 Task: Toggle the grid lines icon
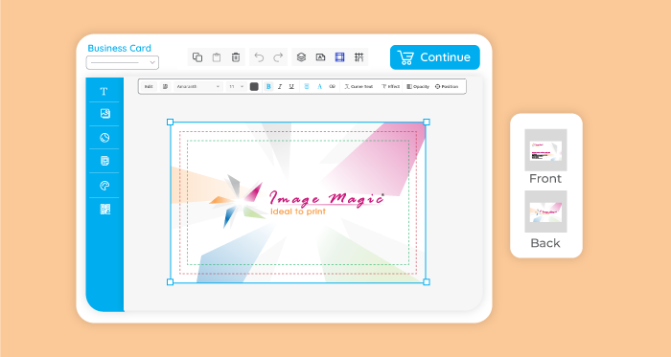coord(359,57)
